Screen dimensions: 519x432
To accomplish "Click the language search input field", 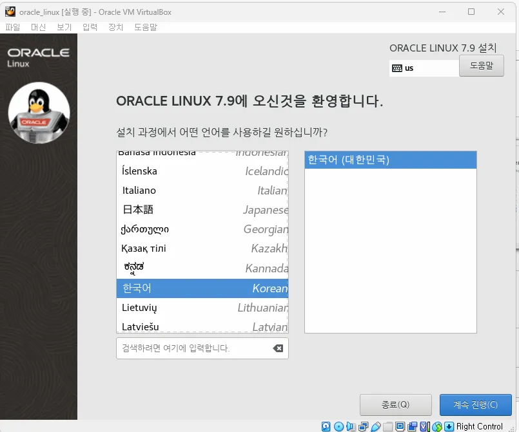I will [x=202, y=348].
